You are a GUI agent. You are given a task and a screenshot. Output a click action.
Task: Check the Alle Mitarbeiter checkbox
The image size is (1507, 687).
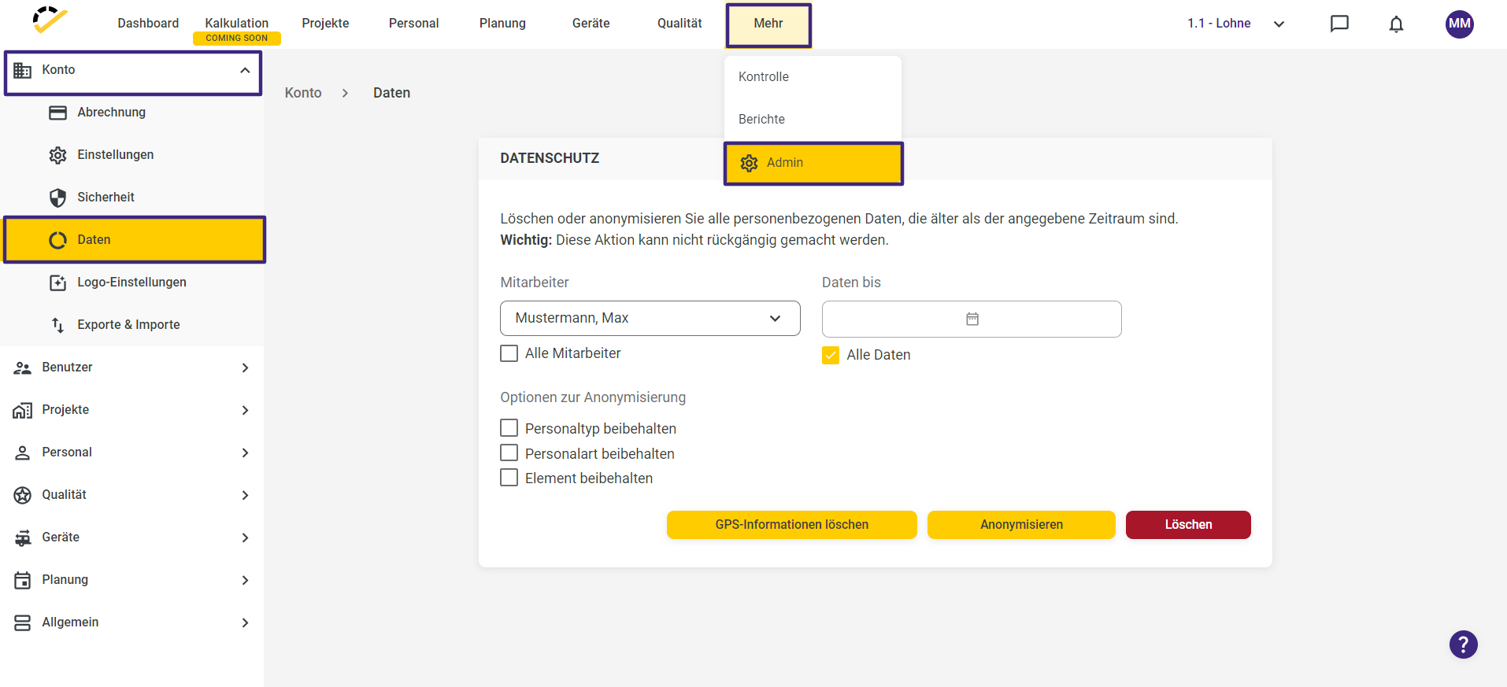click(509, 353)
